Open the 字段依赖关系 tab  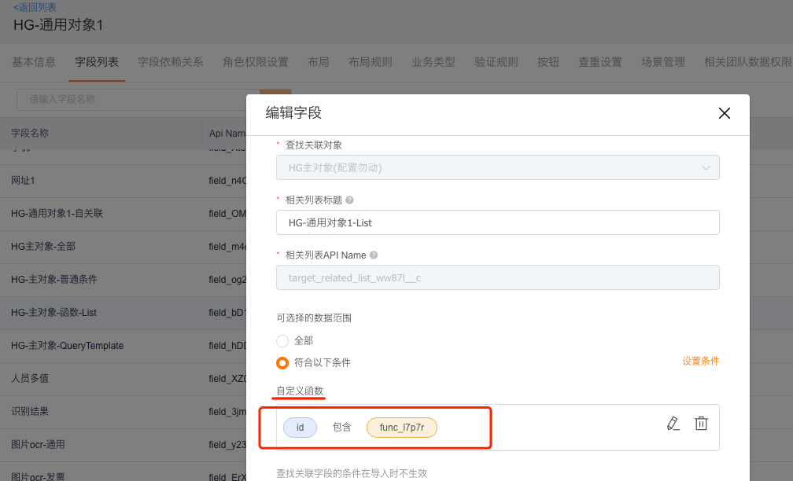click(x=171, y=62)
